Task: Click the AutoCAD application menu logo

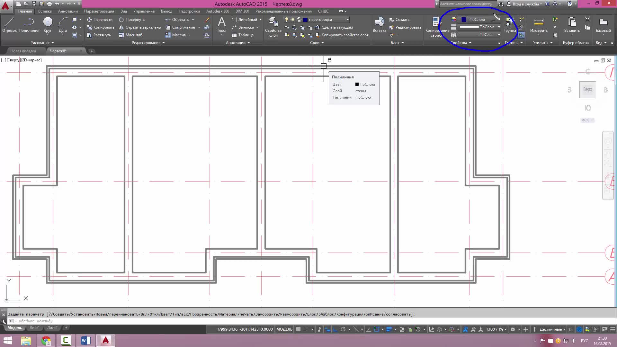Action: tap(6, 6)
